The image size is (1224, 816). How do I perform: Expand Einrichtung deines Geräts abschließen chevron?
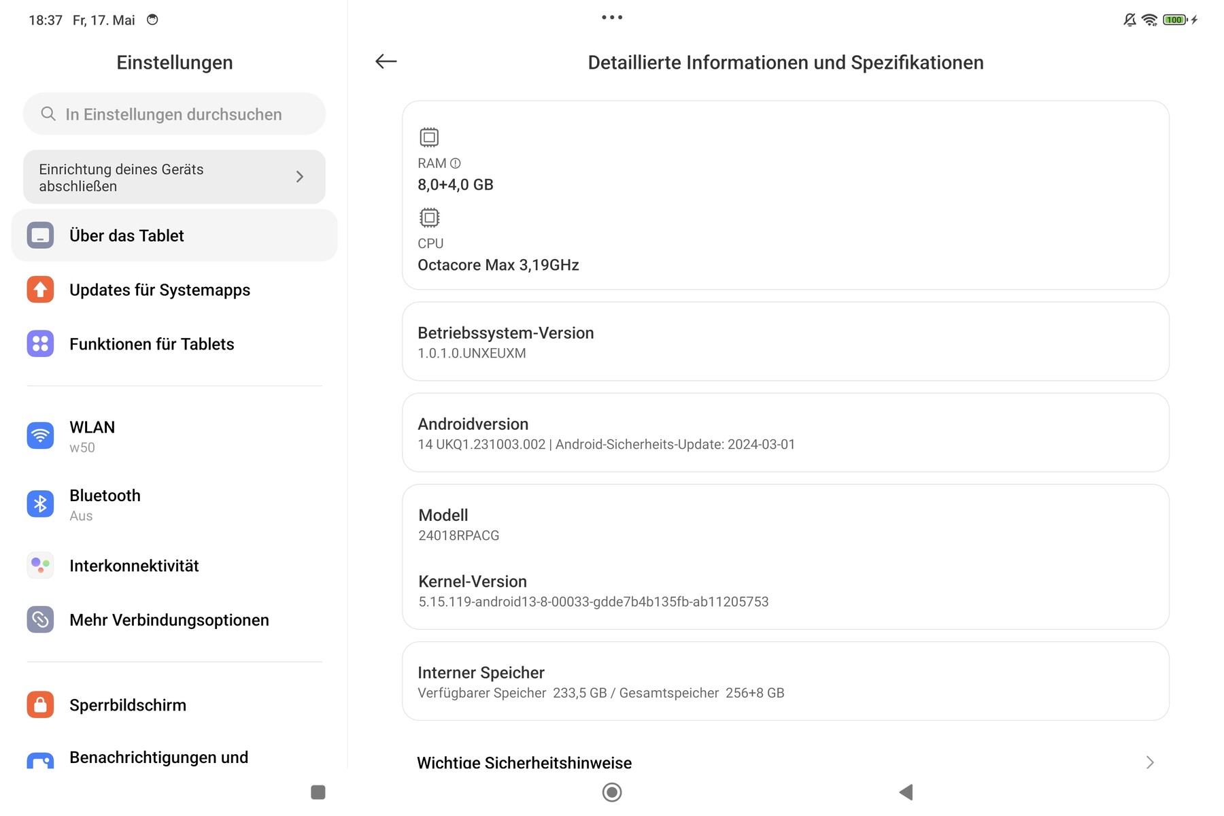click(x=300, y=177)
